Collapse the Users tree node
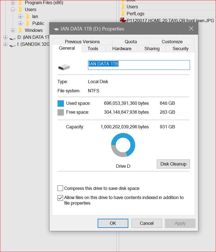The height and width of the screenshot is (252, 216). [x=13, y=9]
